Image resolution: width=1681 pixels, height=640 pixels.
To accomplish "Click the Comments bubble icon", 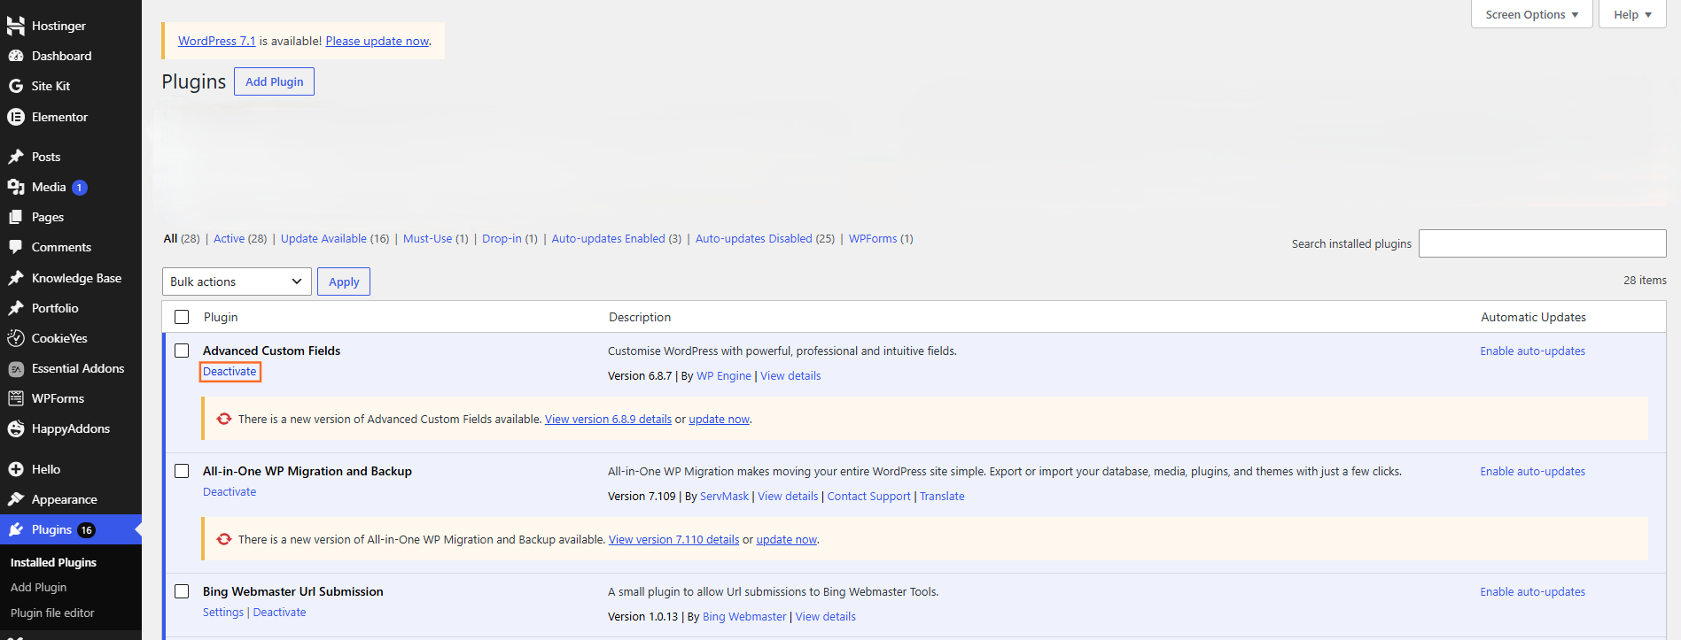I will pos(16,247).
